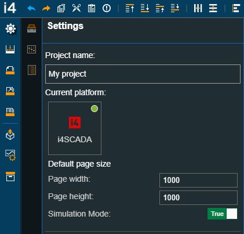This screenshot has height=234, width=244.
Task: Click the Page width field
Action: (x=198, y=180)
